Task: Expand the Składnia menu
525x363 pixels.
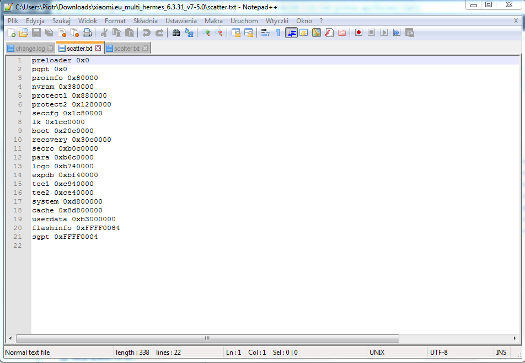Action: point(145,21)
